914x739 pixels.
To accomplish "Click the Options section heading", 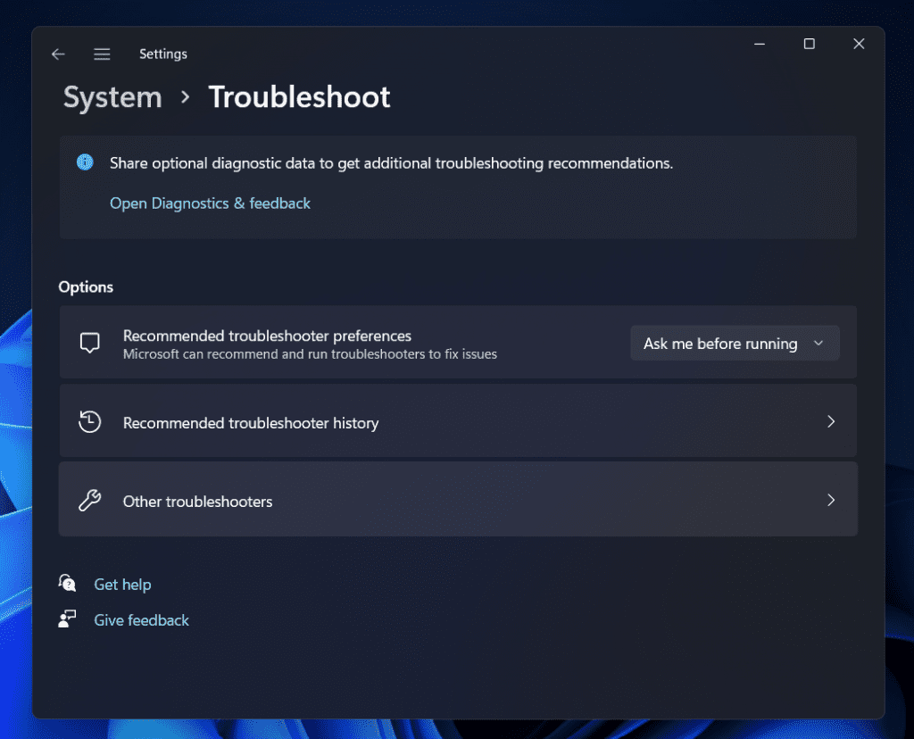I will [86, 286].
